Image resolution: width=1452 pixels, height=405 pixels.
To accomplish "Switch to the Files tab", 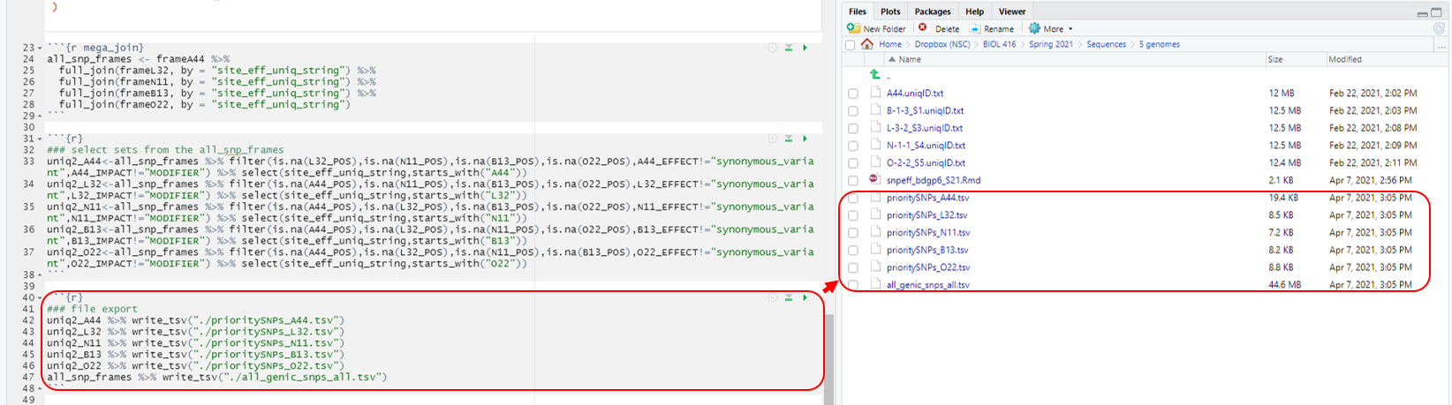I will (858, 11).
